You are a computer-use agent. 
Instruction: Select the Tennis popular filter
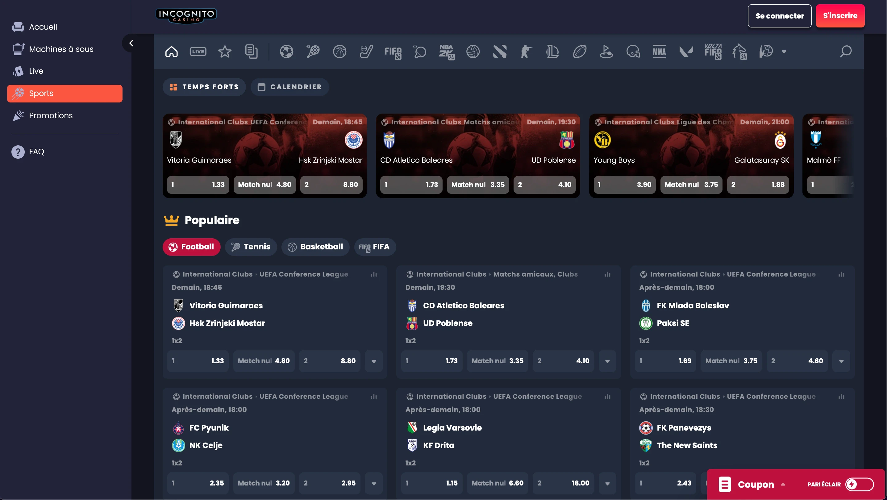tap(251, 247)
